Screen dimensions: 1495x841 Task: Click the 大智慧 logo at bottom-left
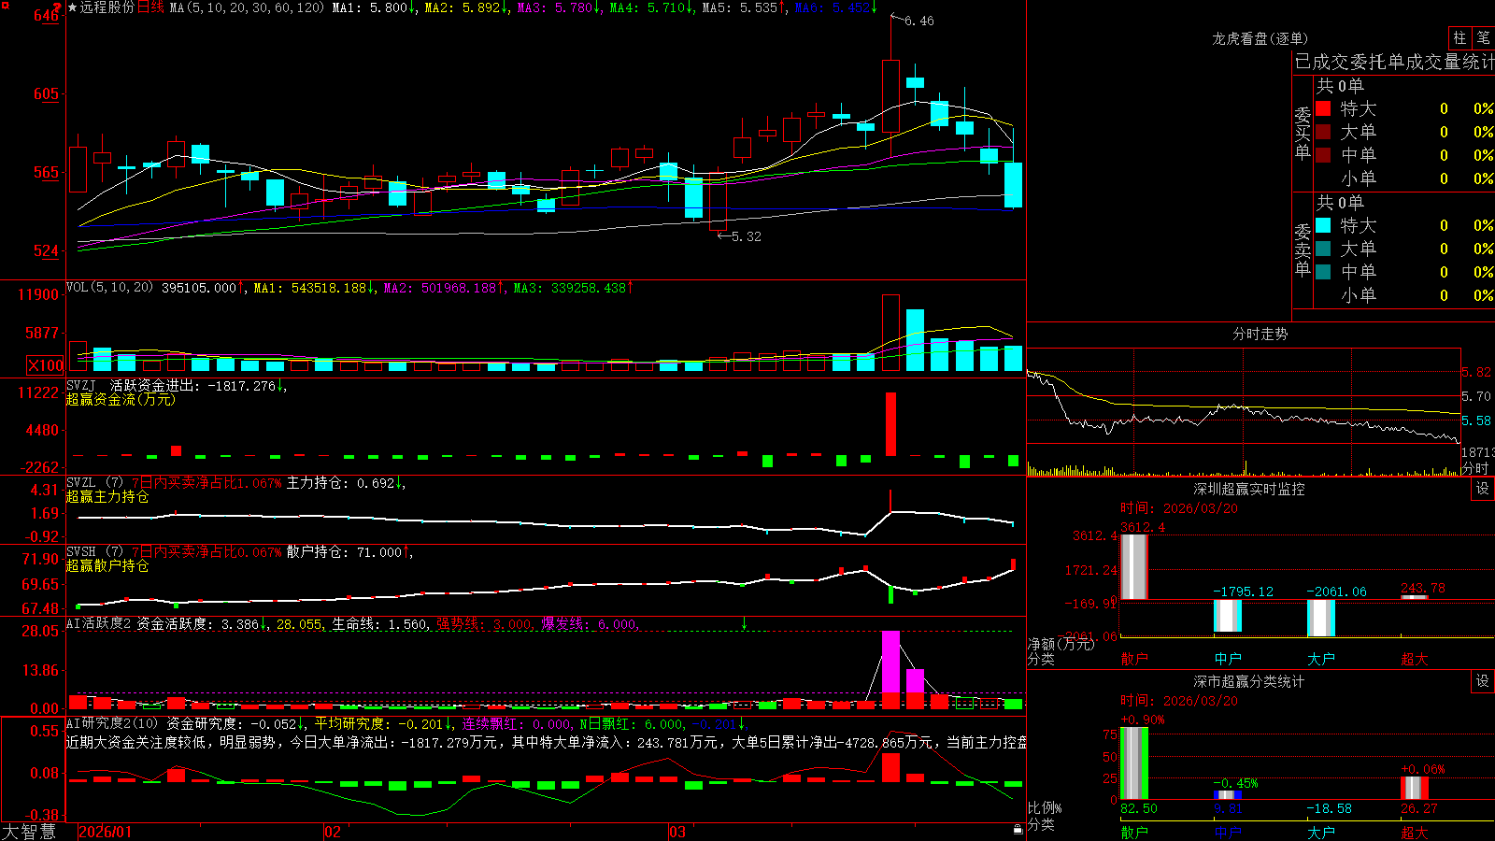(29, 832)
